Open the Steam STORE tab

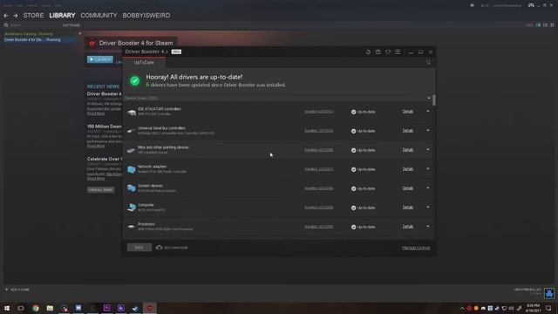pos(33,16)
